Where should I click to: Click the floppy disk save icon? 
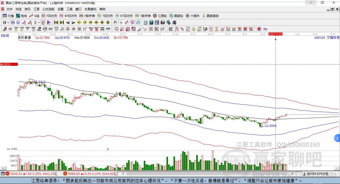(163, 23)
